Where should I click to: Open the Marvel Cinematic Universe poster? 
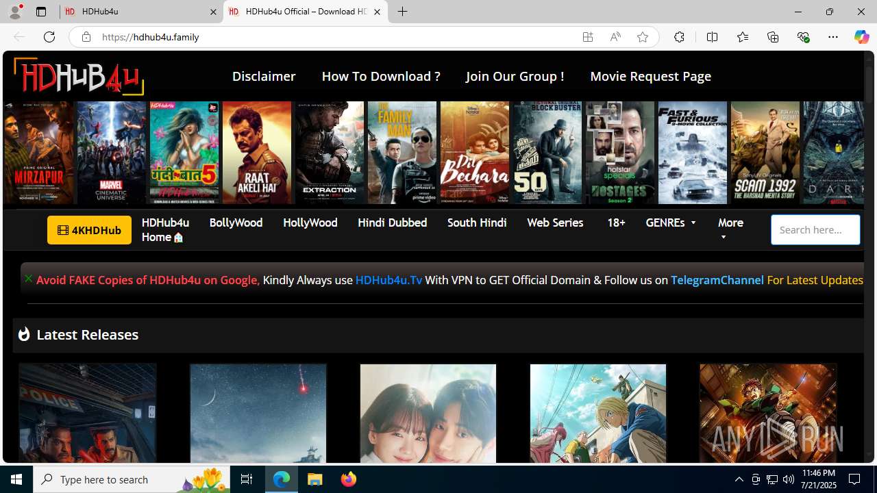click(x=111, y=153)
